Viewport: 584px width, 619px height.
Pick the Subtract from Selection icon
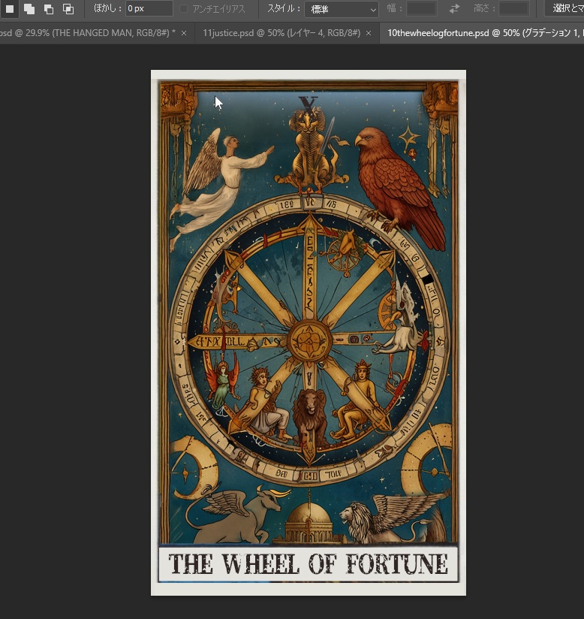coord(49,9)
